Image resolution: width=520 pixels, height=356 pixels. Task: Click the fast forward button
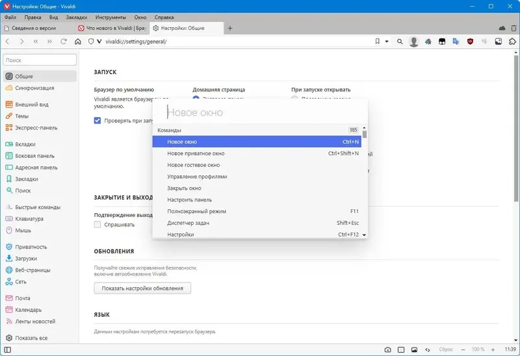tap(50, 42)
